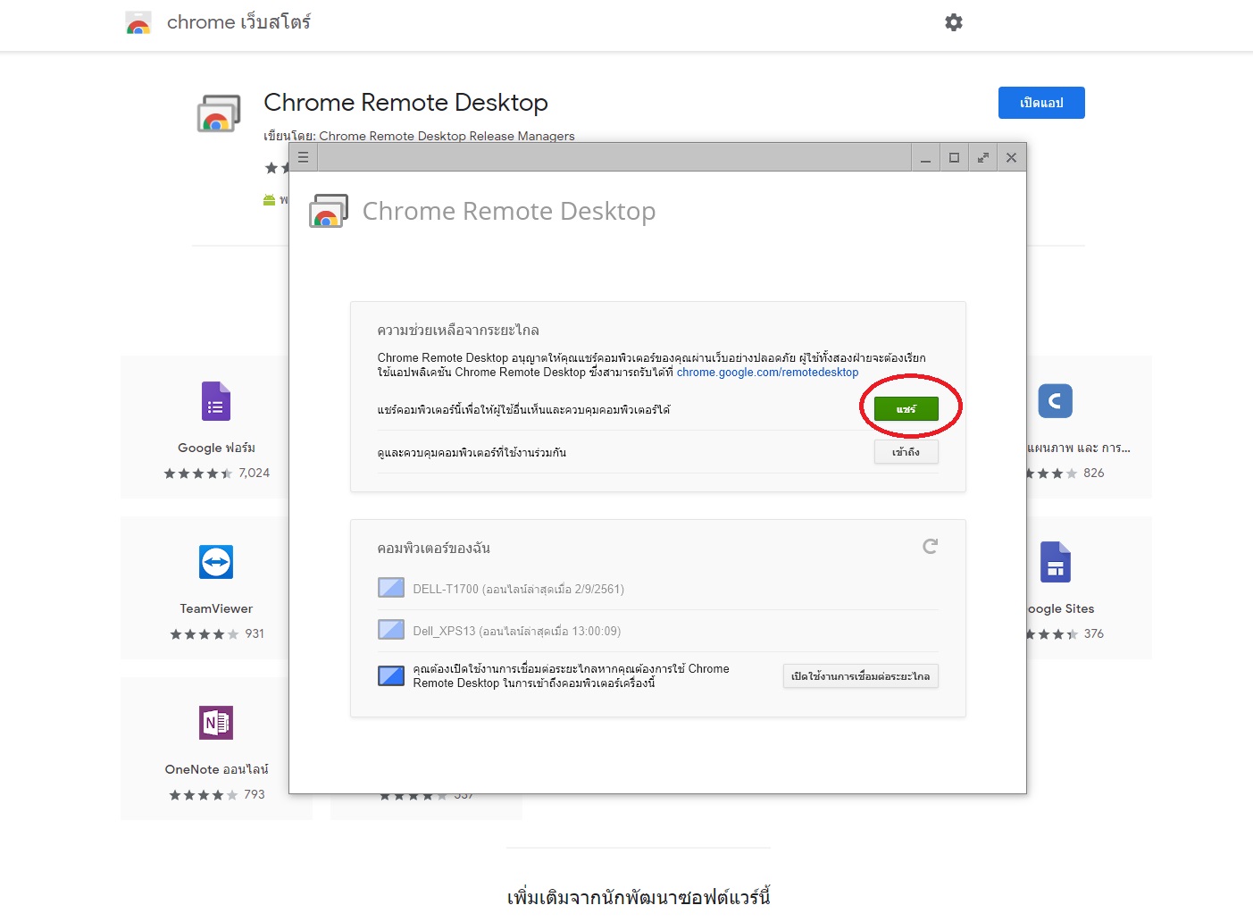The image size is (1253, 922).
Task: Click the Chrome Remote Desktop store page title
Action: click(405, 103)
